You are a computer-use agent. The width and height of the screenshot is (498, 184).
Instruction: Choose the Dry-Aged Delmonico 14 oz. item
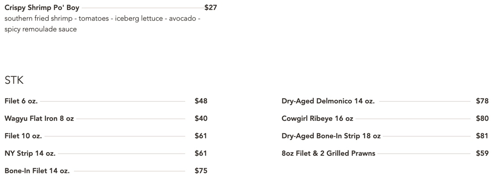click(328, 102)
